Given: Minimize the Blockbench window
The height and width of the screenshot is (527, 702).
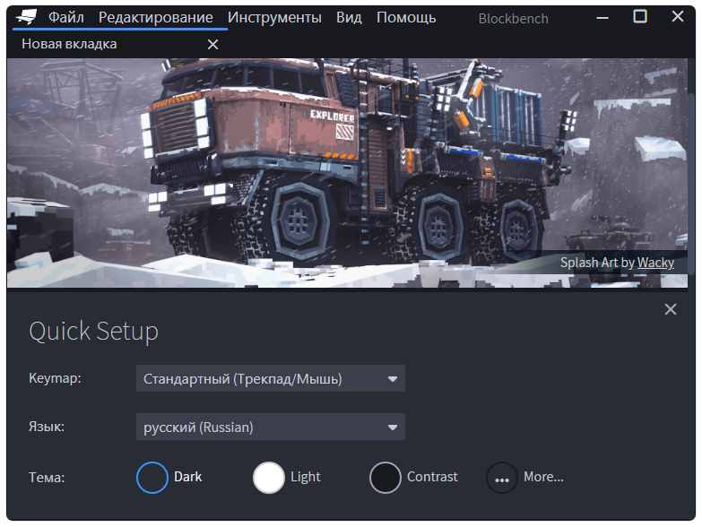Looking at the screenshot, I should pyautogui.click(x=602, y=17).
